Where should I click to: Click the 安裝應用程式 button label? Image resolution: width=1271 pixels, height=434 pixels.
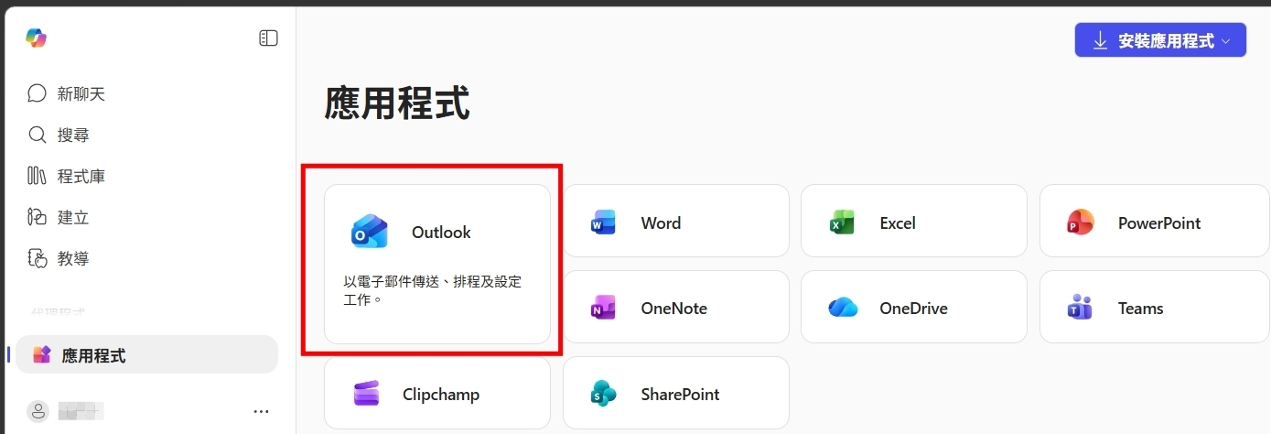pyautogui.click(x=1166, y=41)
